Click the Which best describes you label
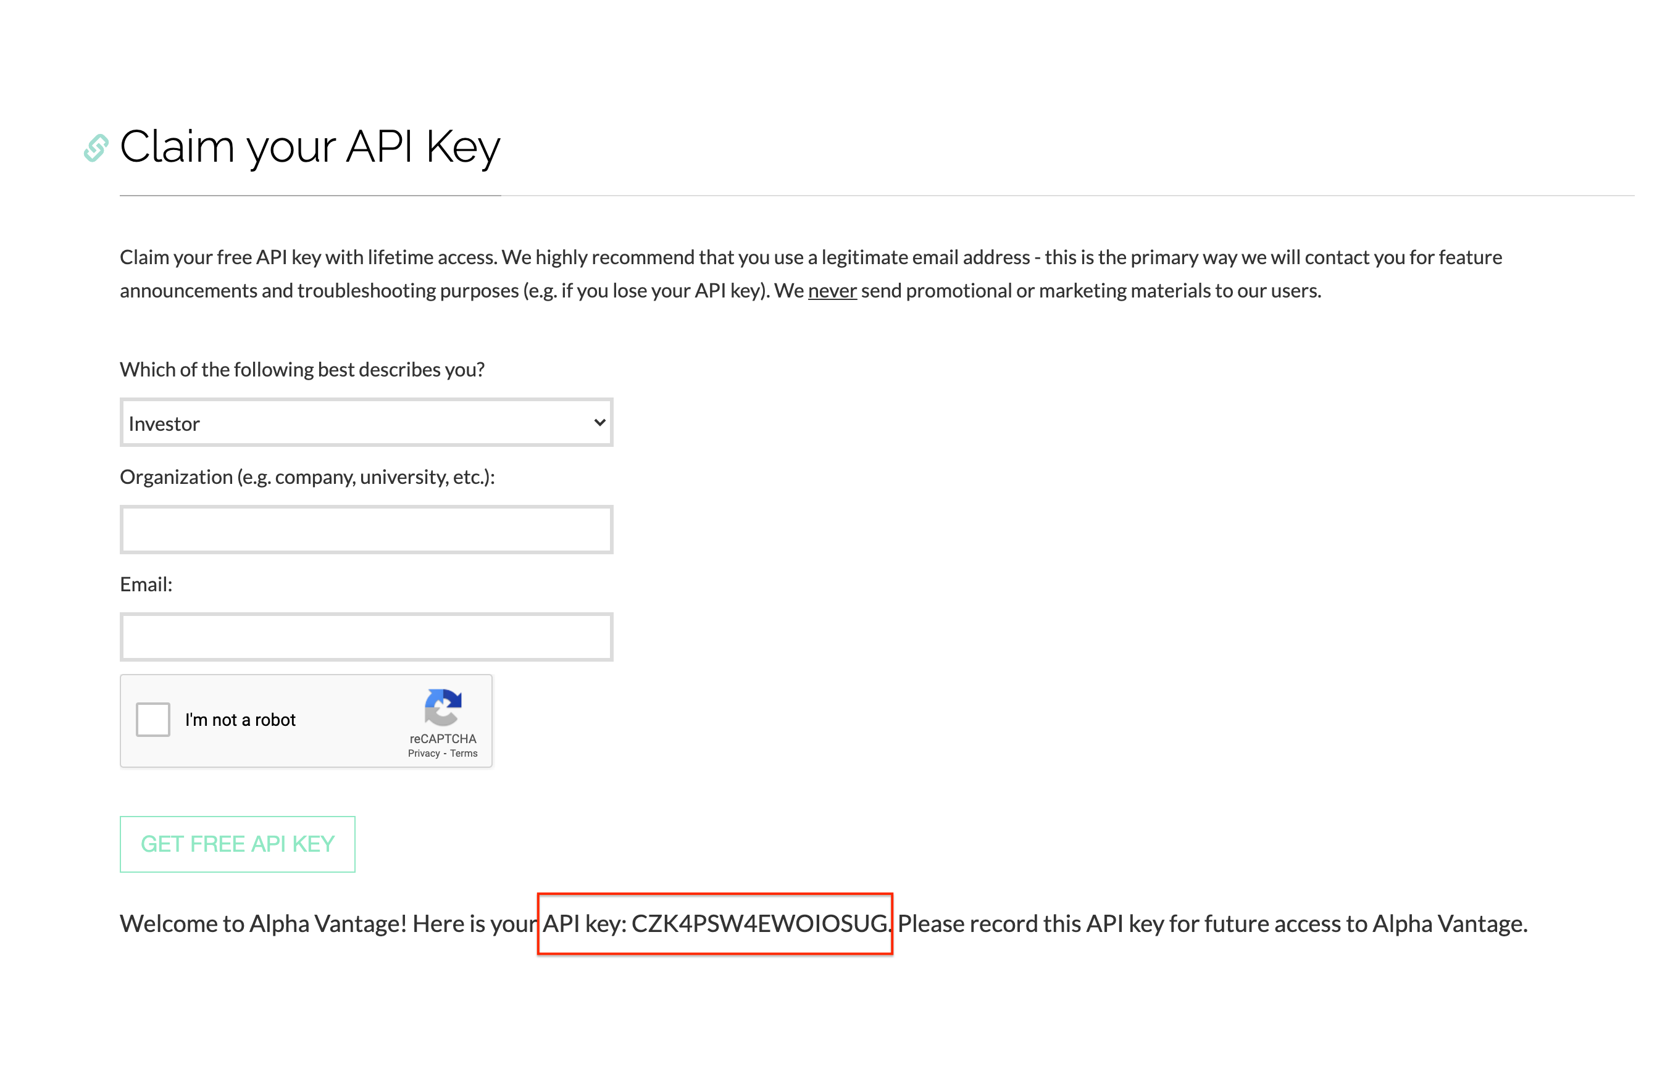The image size is (1678, 1069). [302, 369]
